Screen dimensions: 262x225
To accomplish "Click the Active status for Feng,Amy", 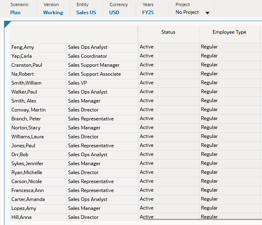I will (168, 47).
